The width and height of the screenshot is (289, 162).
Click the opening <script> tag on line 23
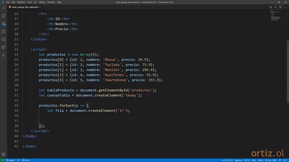(39, 49)
